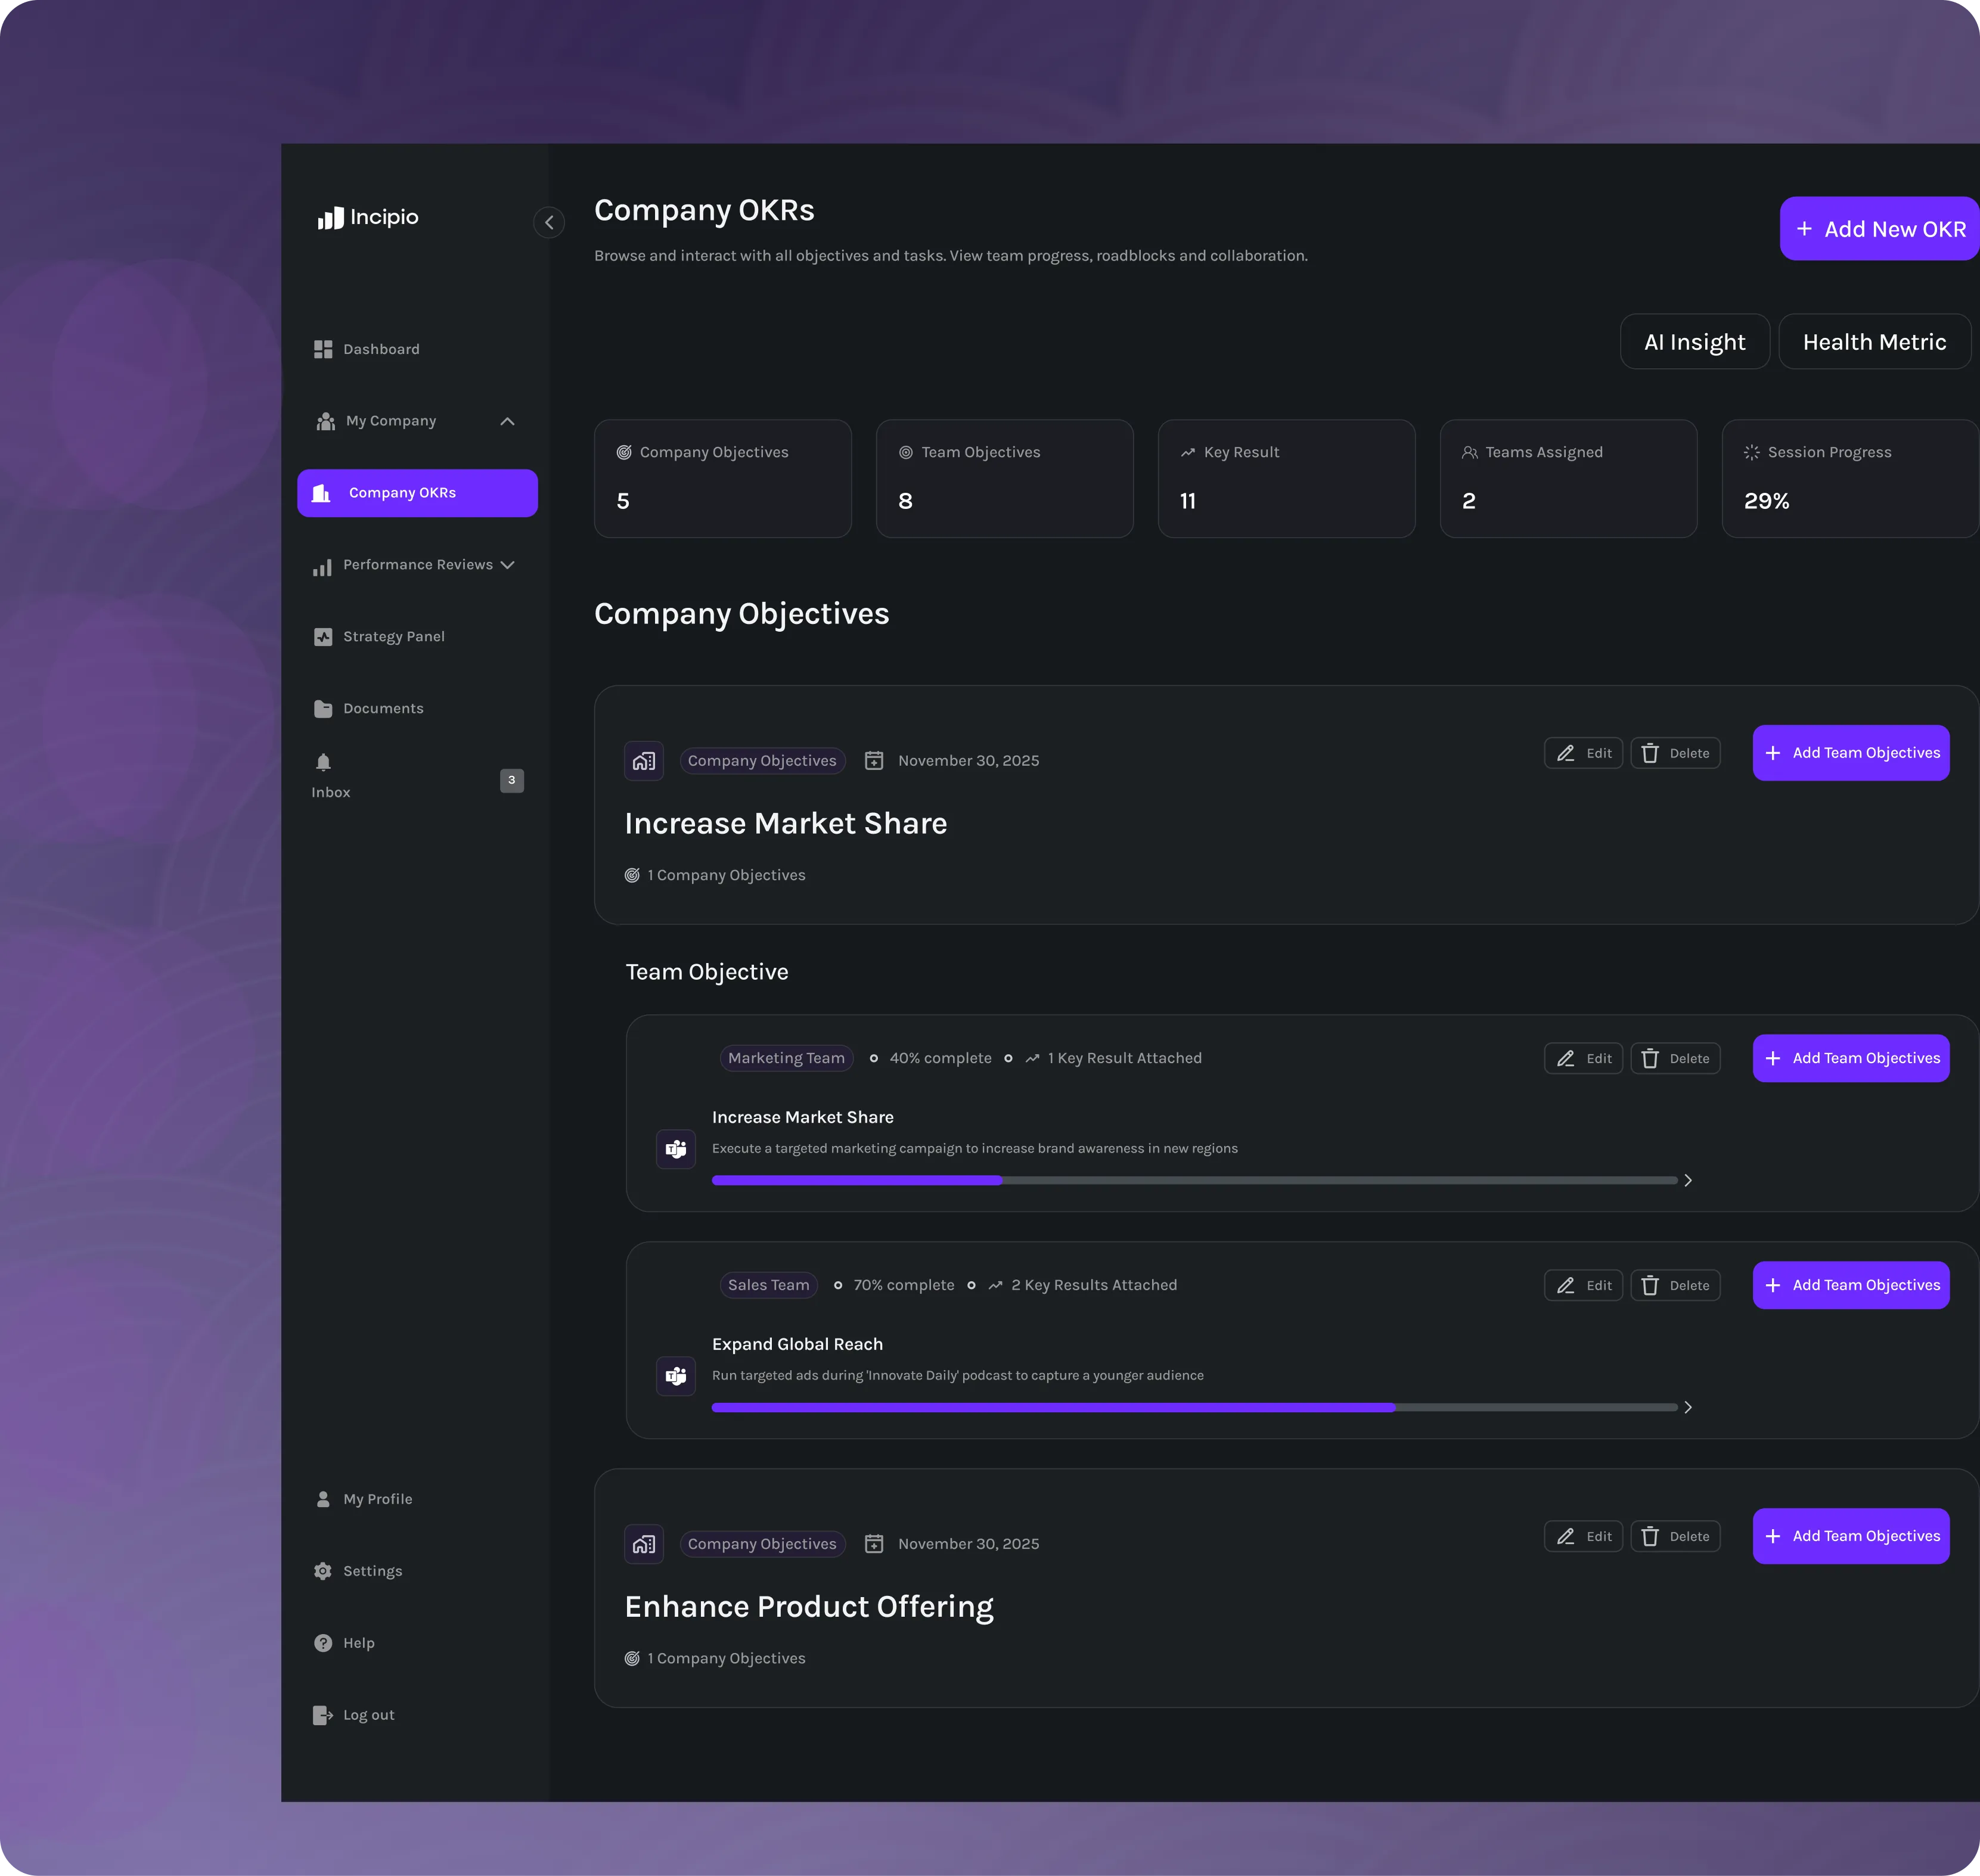Screen dimensions: 1980x1876
Task: Open the Inbox bell icon
Action: pyautogui.click(x=323, y=763)
